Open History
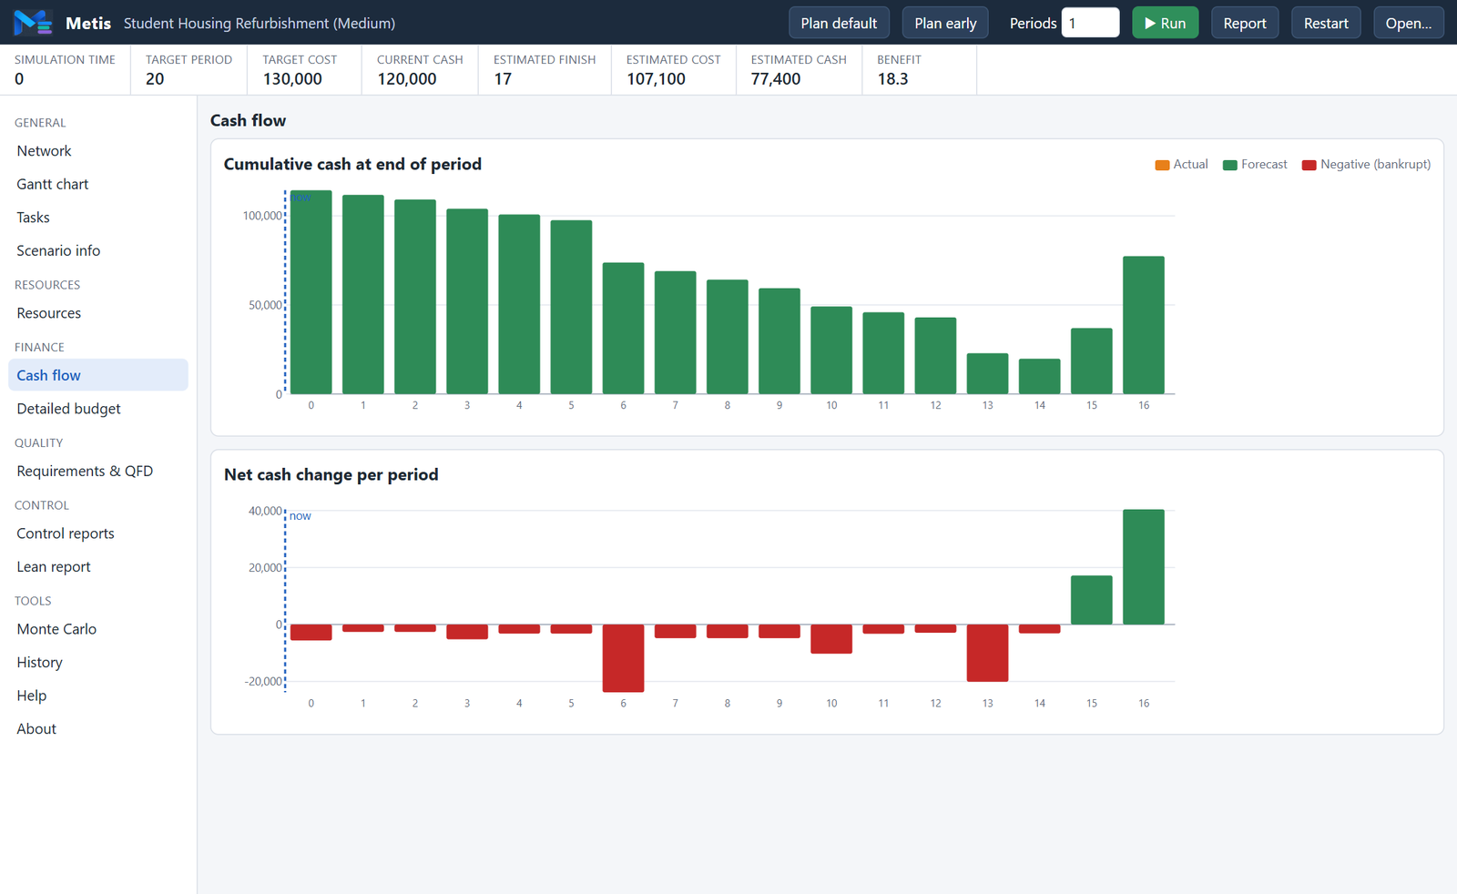The height and width of the screenshot is (894, 1457). pos(98,662)
